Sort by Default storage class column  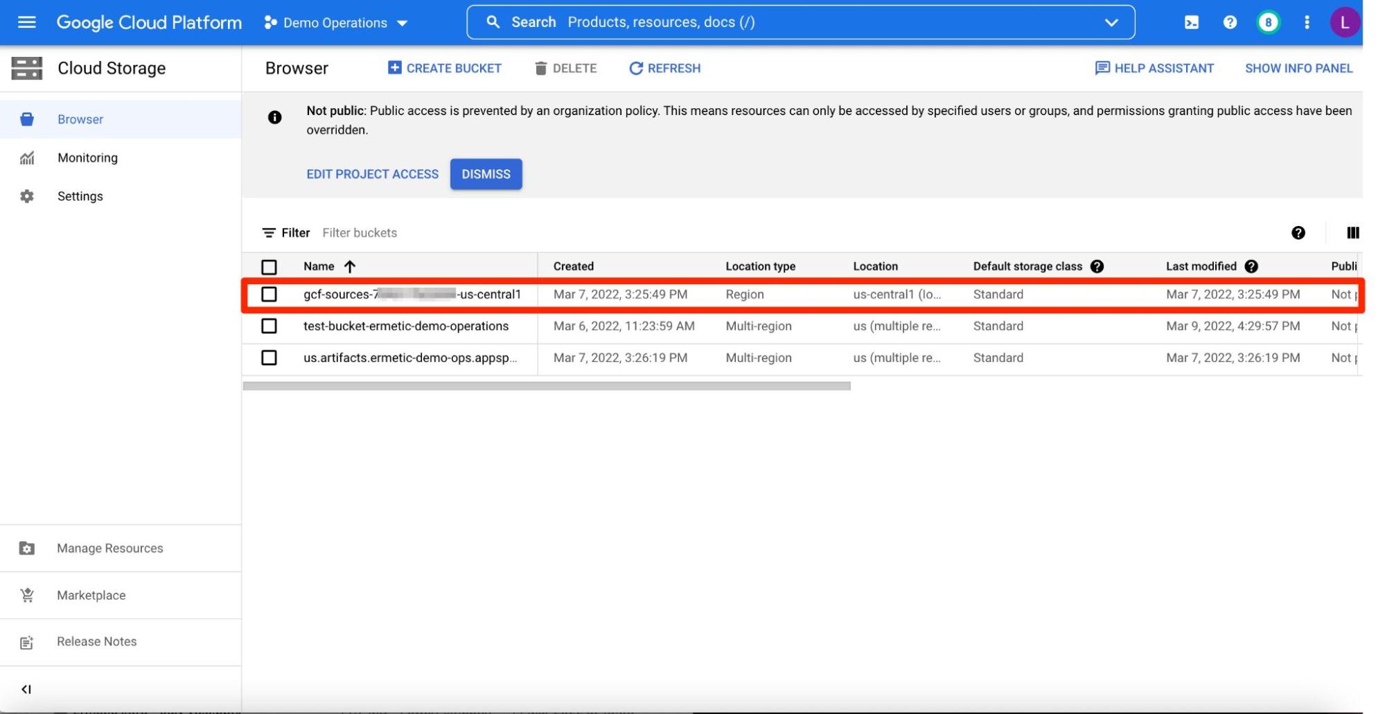pyautogui.click(x=1027, y=266)
